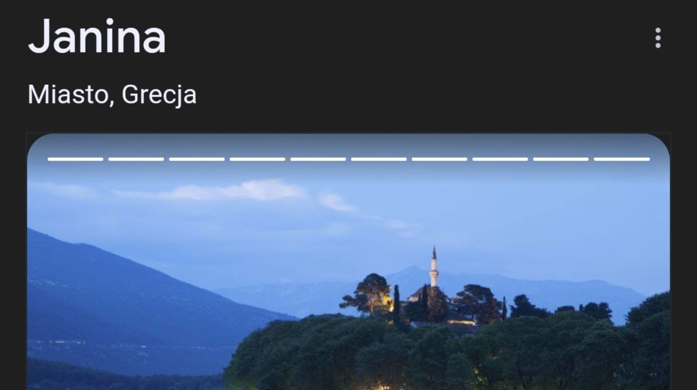Jump to the seventh photo segment indicator
The width and height of the screenshot is (697, 390).
click(x=440, y=159)
